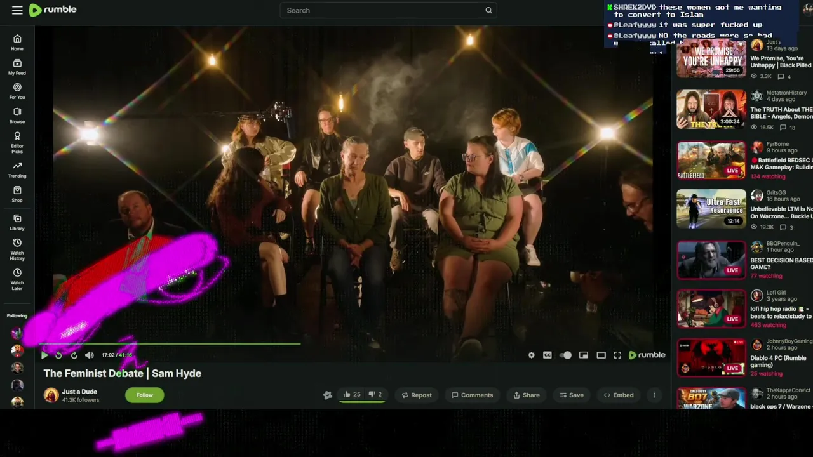This screenshot has width=813, height=457.
Task: Click the rumbles badge icon
Action: (328, 395)
